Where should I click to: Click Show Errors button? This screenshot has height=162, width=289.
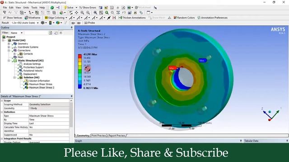(x=88, y=8)
